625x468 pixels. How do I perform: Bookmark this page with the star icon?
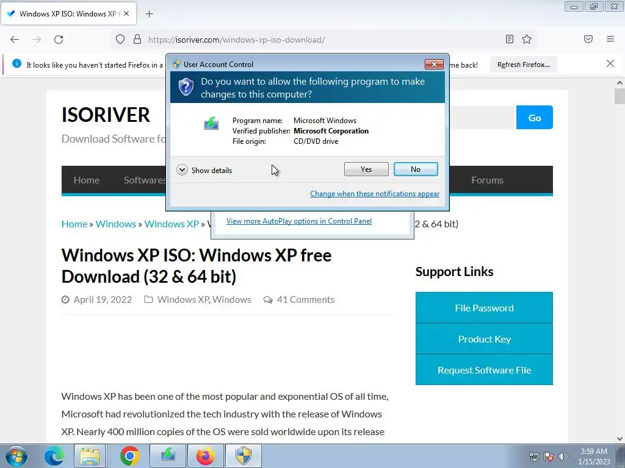pyautogui.click(x=527, y=39)
